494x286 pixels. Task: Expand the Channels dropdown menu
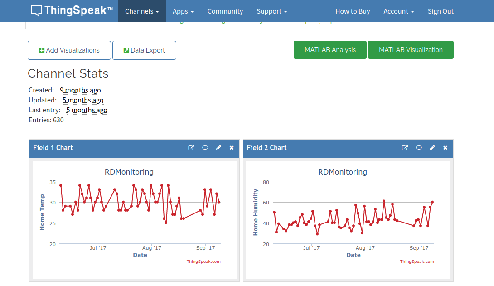pos(142,11)
